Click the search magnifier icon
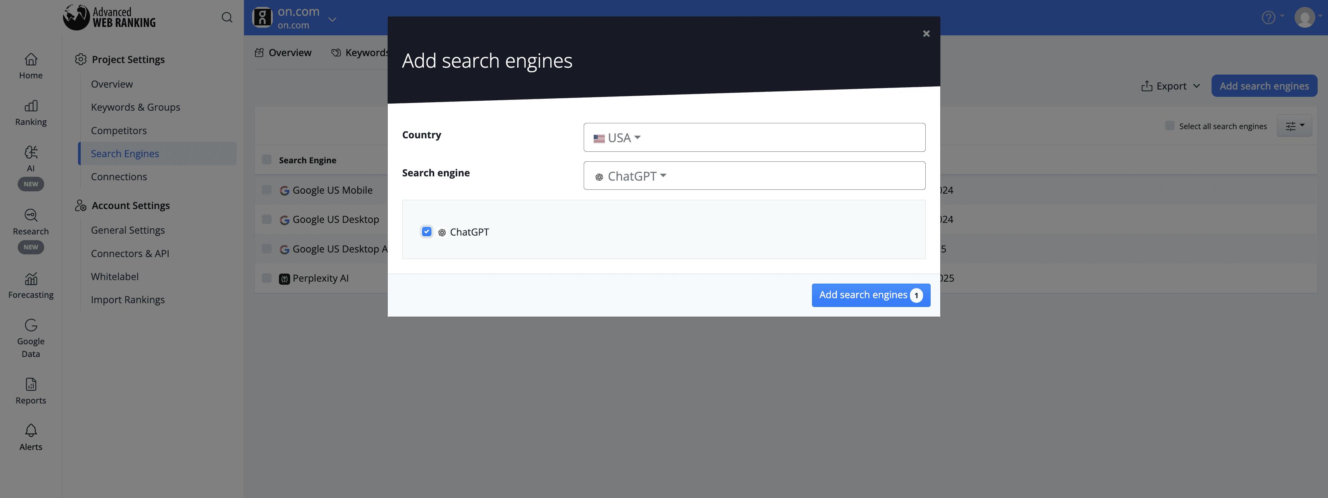 point(227,18)
